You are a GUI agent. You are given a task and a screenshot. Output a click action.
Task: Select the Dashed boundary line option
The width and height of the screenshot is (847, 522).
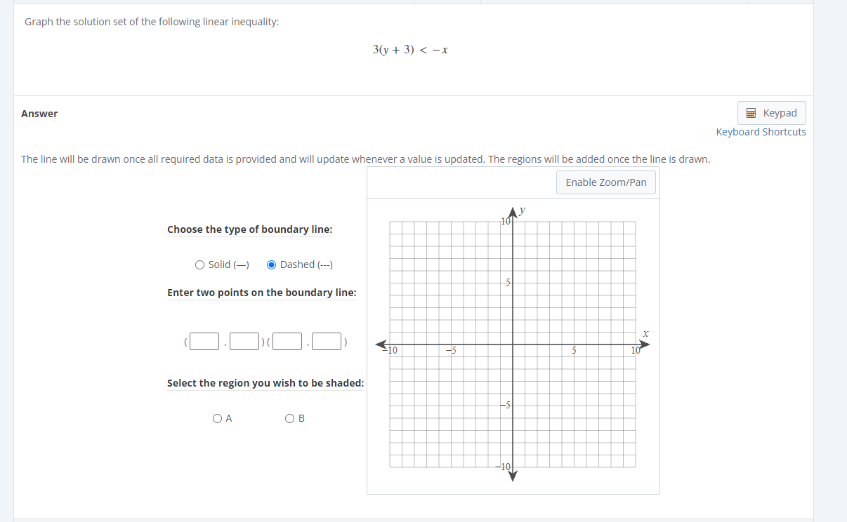click(271, 265)
